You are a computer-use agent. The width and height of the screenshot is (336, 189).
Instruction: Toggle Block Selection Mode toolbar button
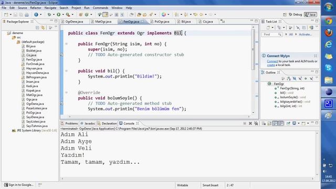[117, 15]
